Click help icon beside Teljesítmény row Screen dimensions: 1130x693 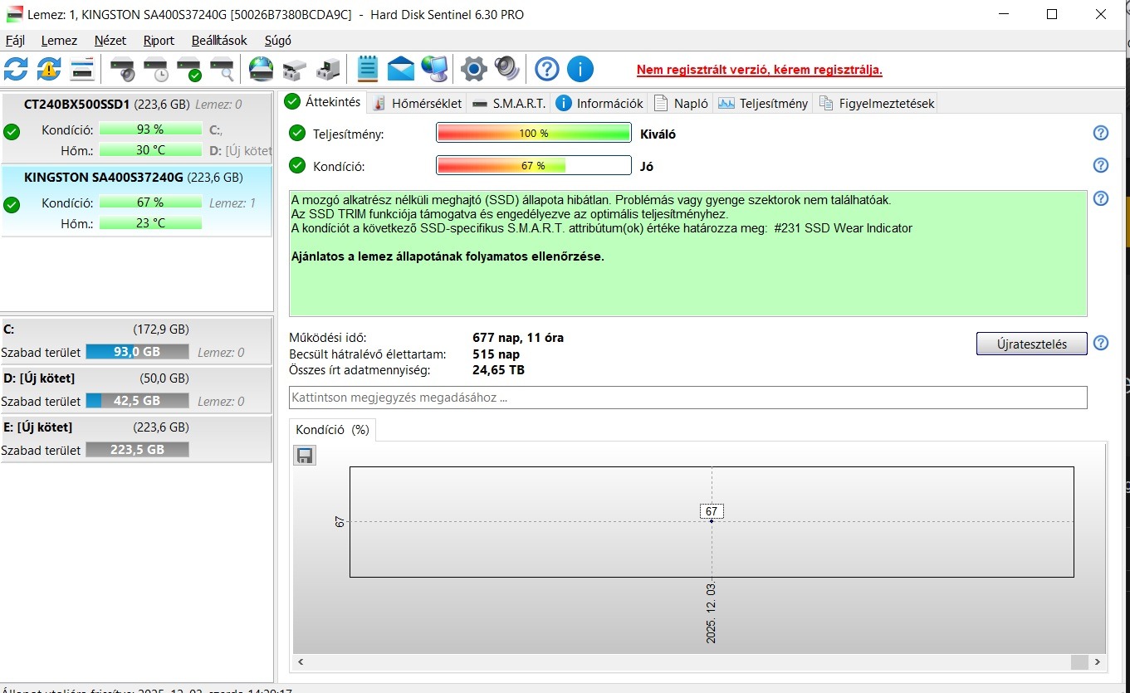pos(1101,133)
